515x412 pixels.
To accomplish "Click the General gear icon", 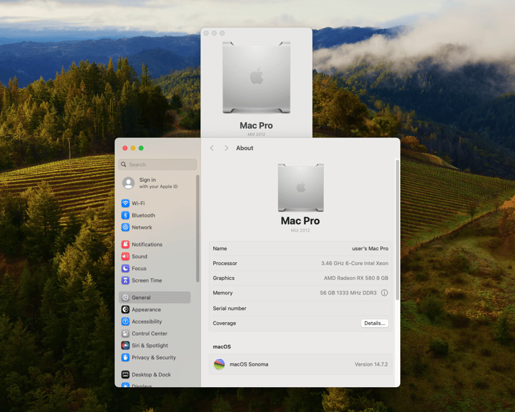I will point(125,298).
